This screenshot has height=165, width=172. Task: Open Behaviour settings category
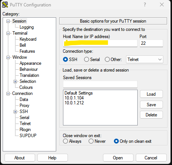(29, 69)
